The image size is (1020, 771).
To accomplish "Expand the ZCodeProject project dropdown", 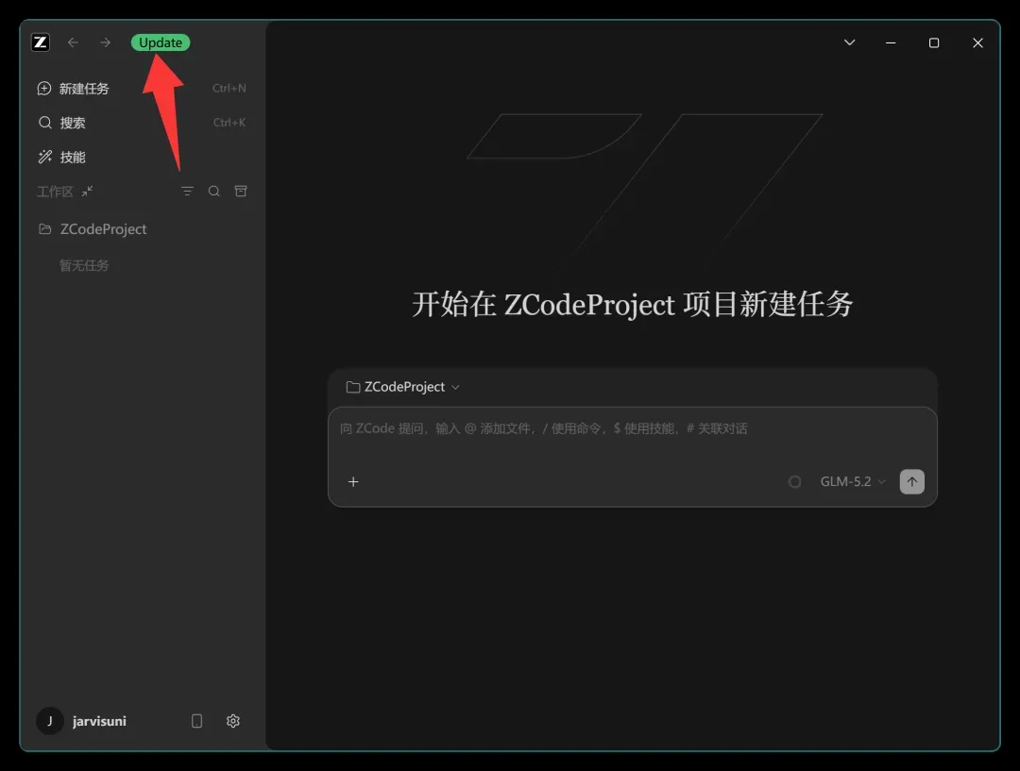I will coord(403,387).
